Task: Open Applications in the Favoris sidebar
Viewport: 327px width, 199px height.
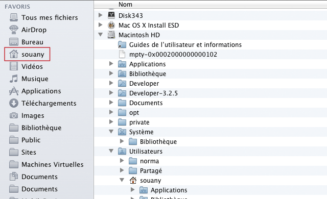Action: tap(35, 91)
